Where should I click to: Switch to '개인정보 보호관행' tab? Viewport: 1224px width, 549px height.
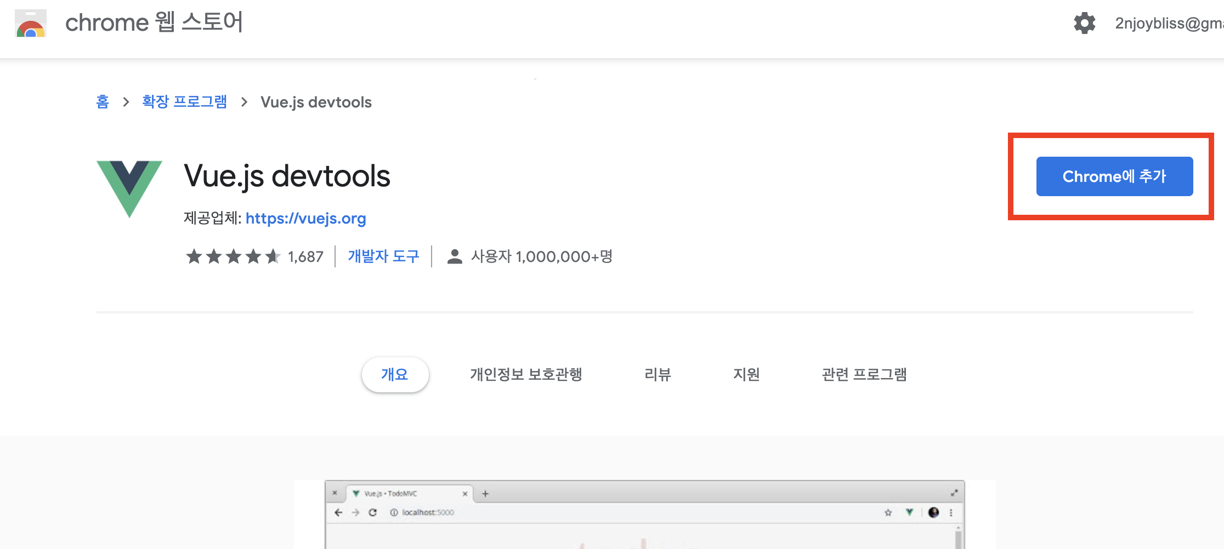click(x=526, y=375)
